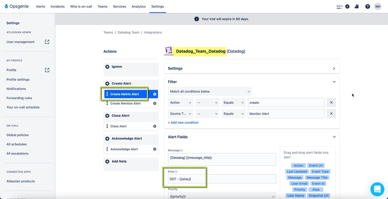Viewport: 388px width, 199px height.
Task: Go to Alerts in top navigation
Action: [40, 7]
